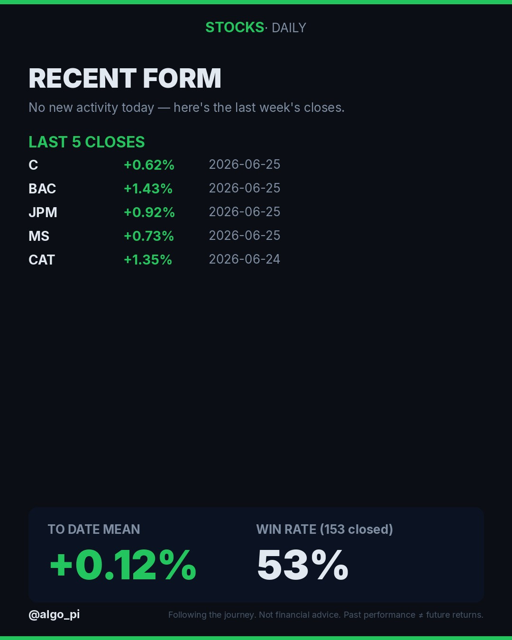Select the RECENT FORM heading
The image size is (512, 640).
click(125, 78)
